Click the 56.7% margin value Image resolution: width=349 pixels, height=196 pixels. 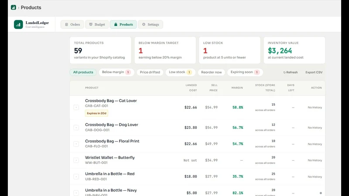238,128
